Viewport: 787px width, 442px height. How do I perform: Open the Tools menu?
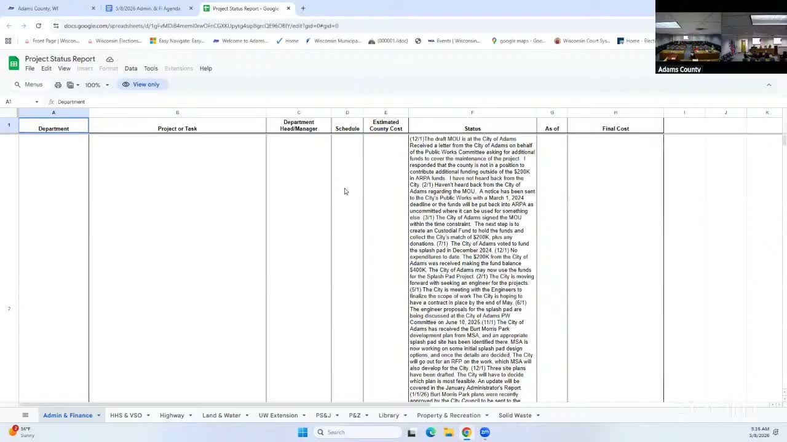[151, 69]
